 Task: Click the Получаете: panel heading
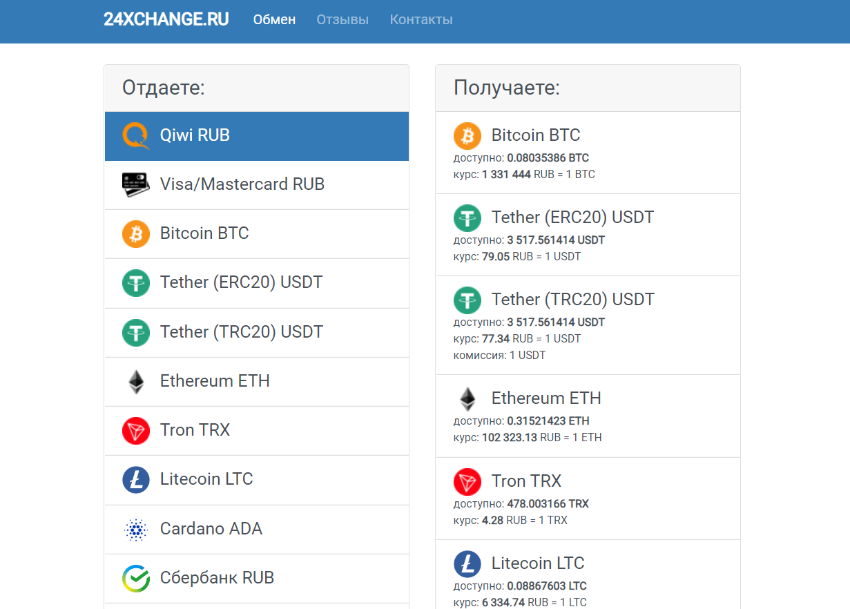pyautogui.click(x=507, y=88)
